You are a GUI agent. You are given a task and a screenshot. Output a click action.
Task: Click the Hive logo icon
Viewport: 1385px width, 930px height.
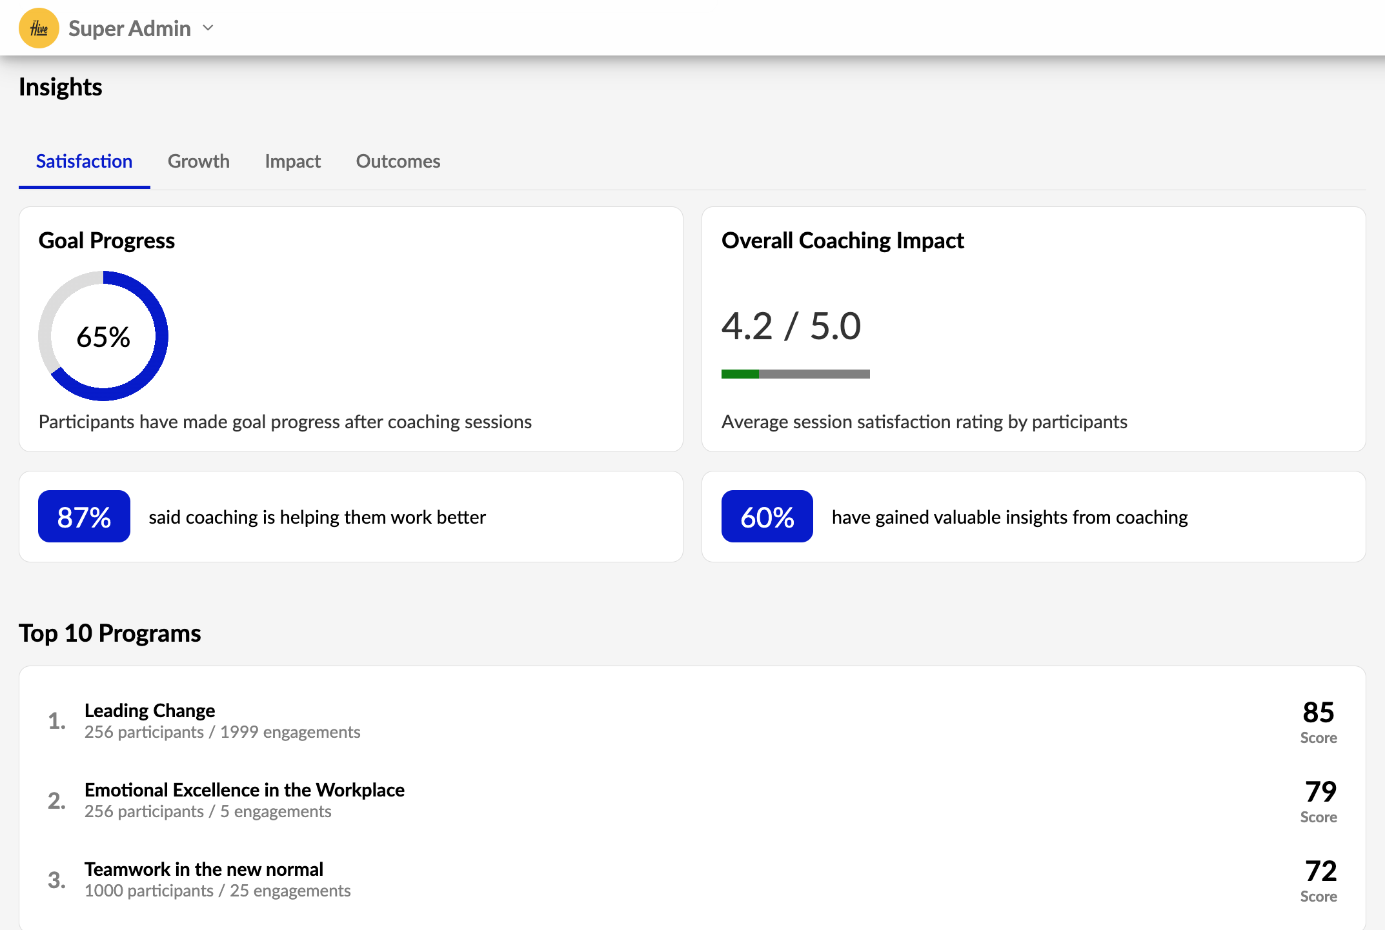coord(39,28)
